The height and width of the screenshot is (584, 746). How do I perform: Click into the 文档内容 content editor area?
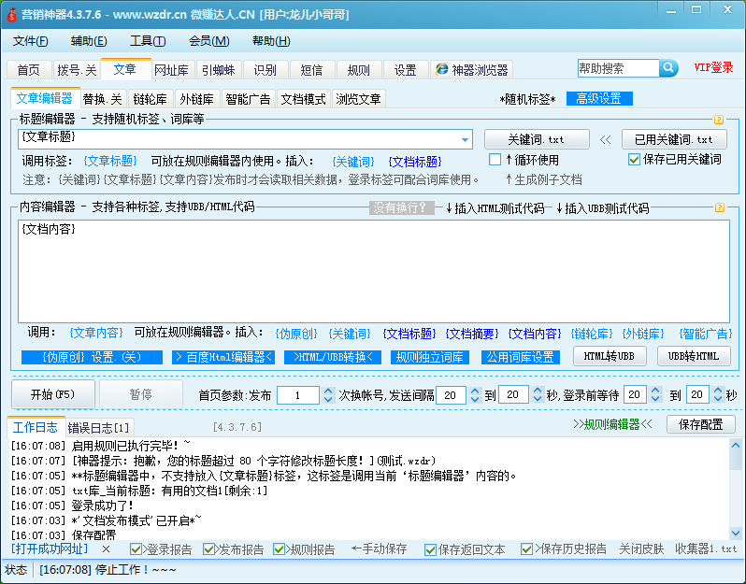(372, 271)
